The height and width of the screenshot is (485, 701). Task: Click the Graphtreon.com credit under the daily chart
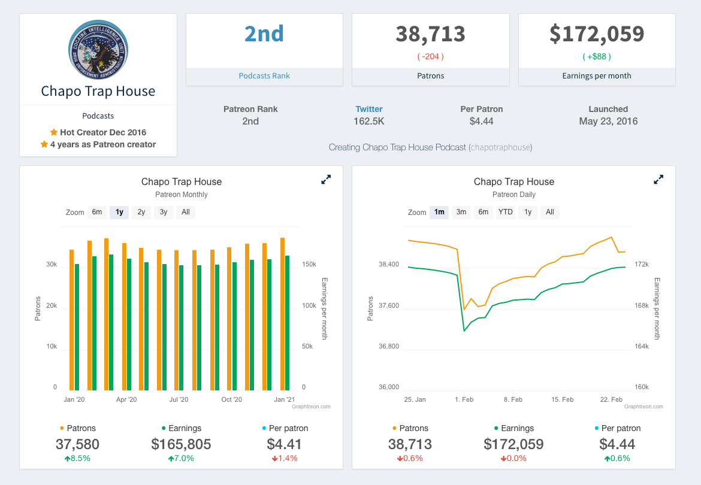tap(643, 407)
